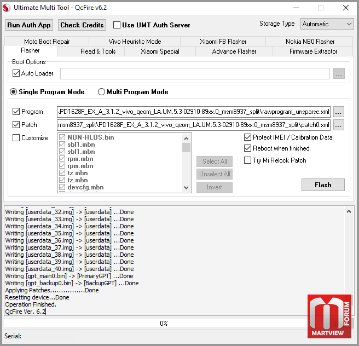Click gpt_main0.bin PrimaryGPT log line
359x346 pixels.
69,276
